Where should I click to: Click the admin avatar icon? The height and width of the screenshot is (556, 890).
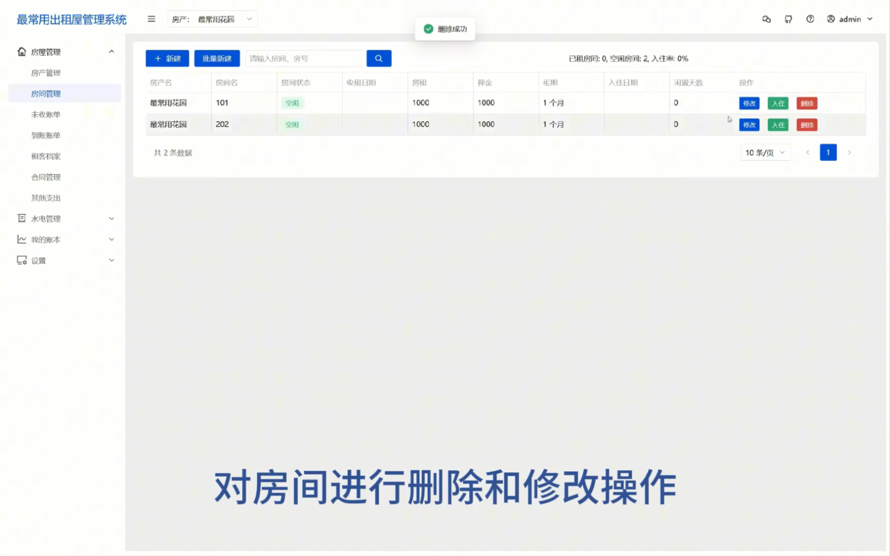tap(831, 19)
